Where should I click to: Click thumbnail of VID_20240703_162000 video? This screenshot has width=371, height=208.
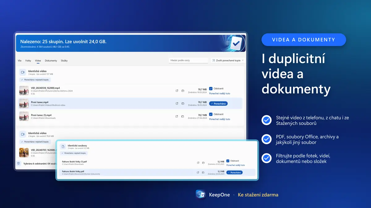click(24, 153)
